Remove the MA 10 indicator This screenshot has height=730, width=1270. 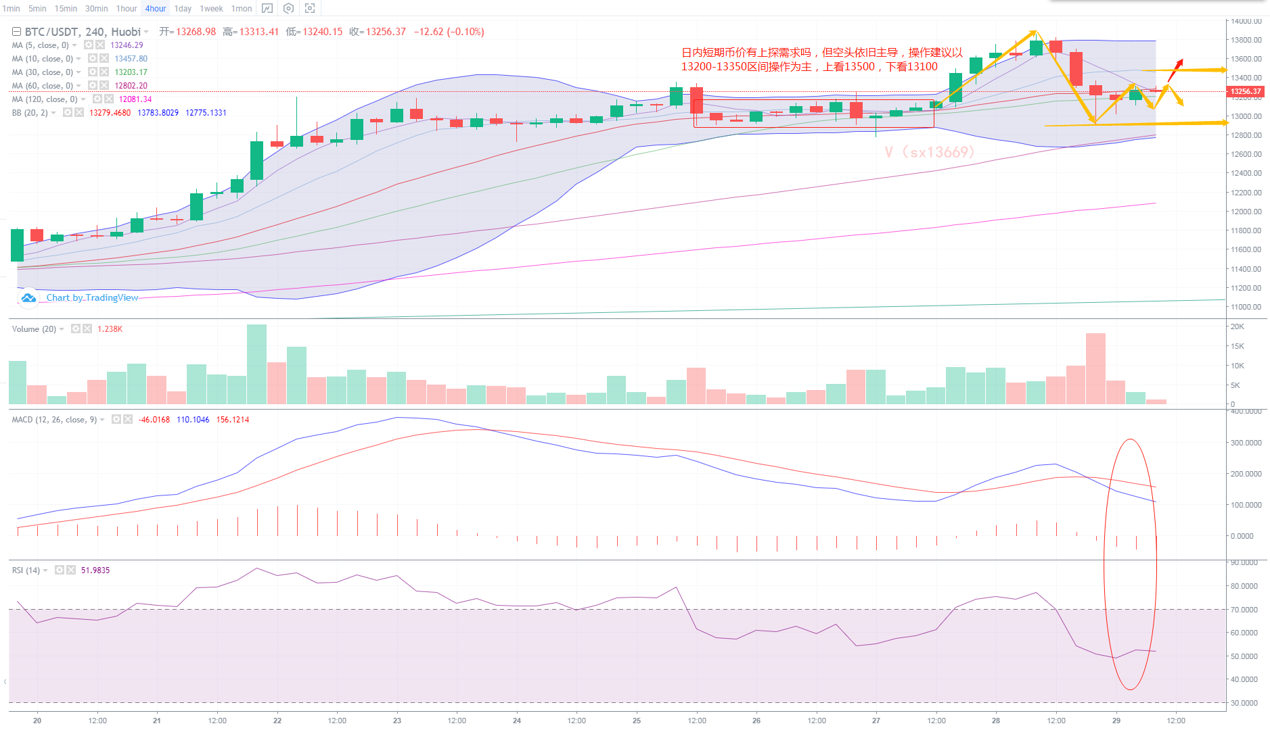[x=104, y=59]
